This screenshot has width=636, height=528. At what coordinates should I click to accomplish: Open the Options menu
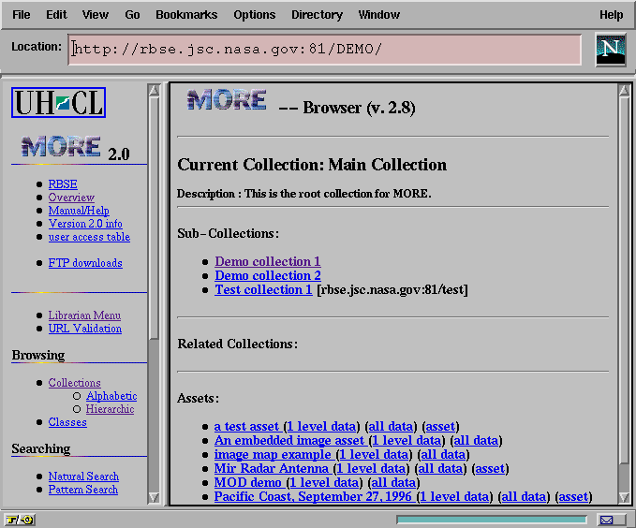tap(254, 15)
